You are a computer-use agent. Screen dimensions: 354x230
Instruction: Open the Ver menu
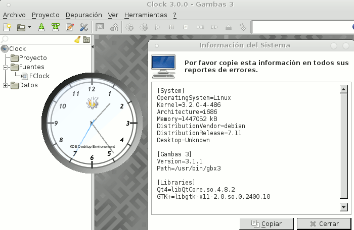click(x=113, y=15)
